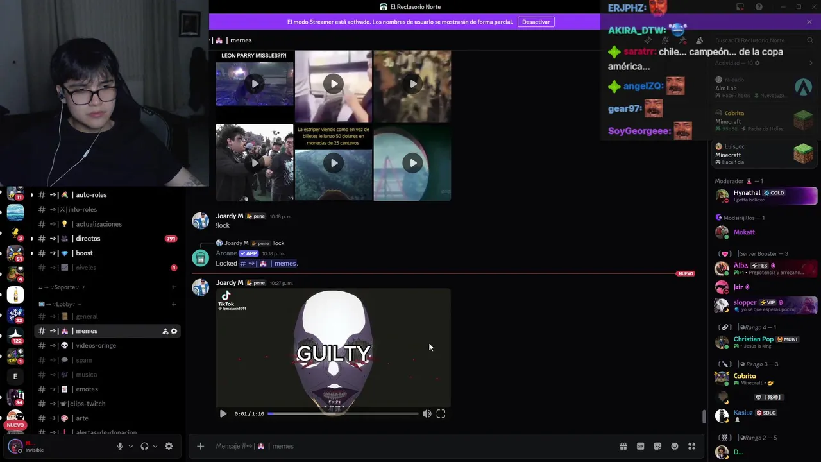The image size is (821, 462).
Task: Open the actualizaciones channel
Action: pyautogui.click(x=107, y=224)
